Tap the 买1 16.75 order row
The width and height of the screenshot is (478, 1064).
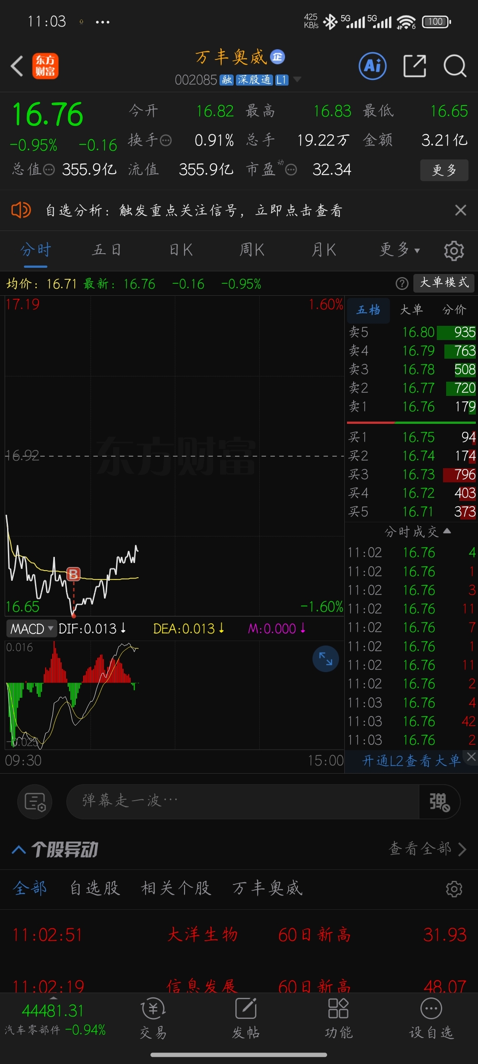tap(412, 437)
